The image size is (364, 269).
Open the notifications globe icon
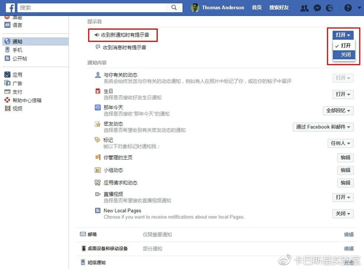(329, 8)
